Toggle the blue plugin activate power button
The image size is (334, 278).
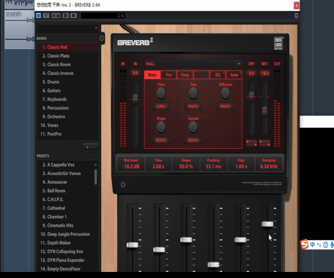(x=38, y=15)
